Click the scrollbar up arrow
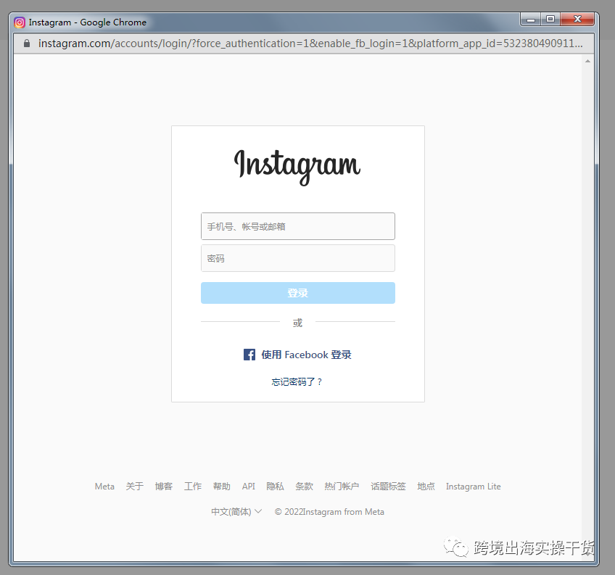The width and height of the screenshot is (615, 575). (587, 61)
